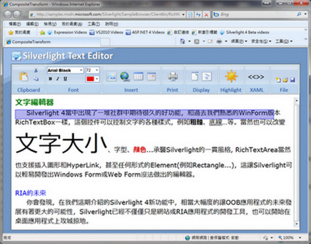Click the red Stop loading icon

click(206, 14)
